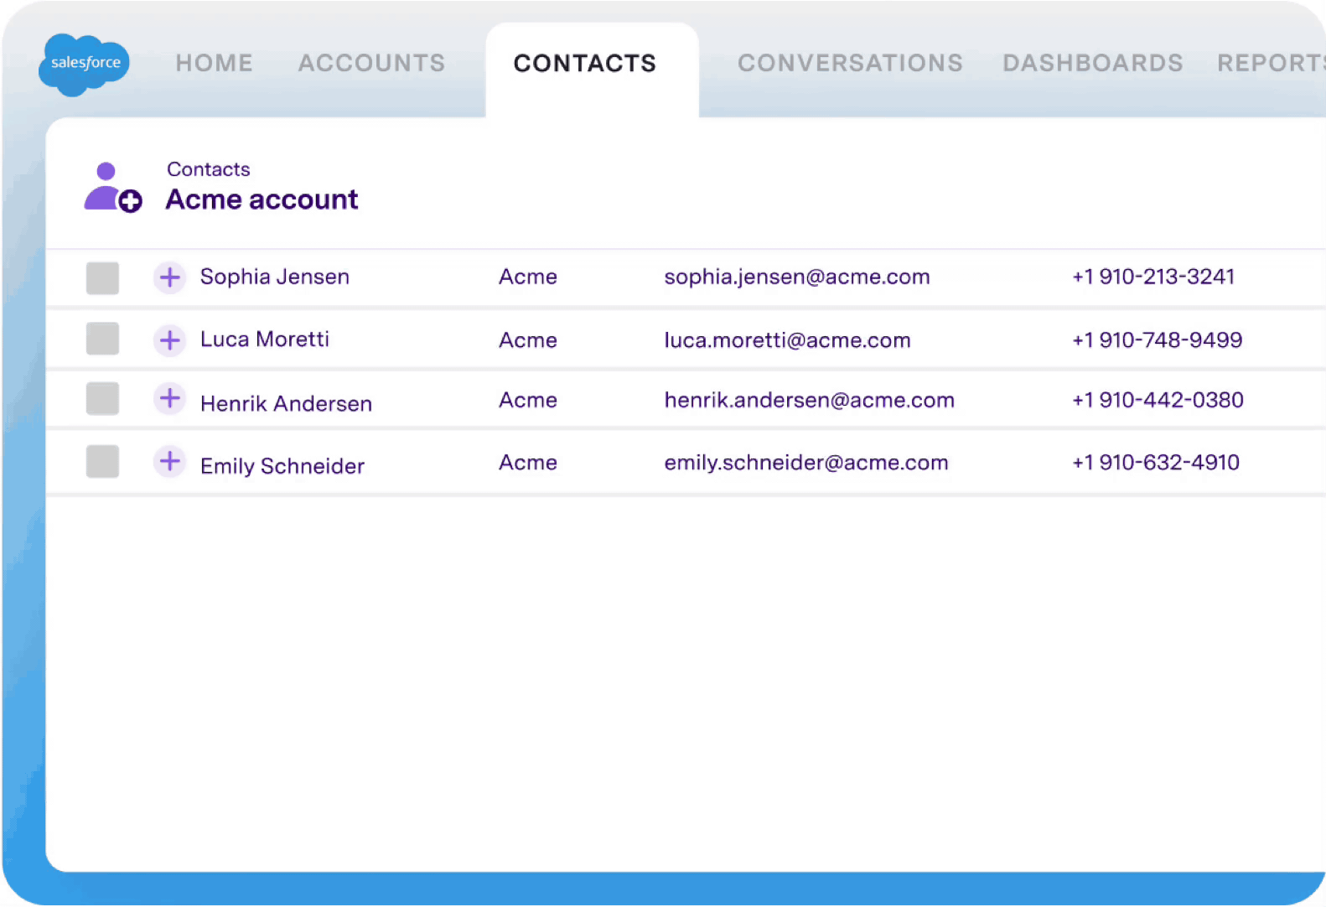Viewport: 1326px width, 907px height.
Task: Click email henrik.andersen@acme.com
Action: [809, 400]
